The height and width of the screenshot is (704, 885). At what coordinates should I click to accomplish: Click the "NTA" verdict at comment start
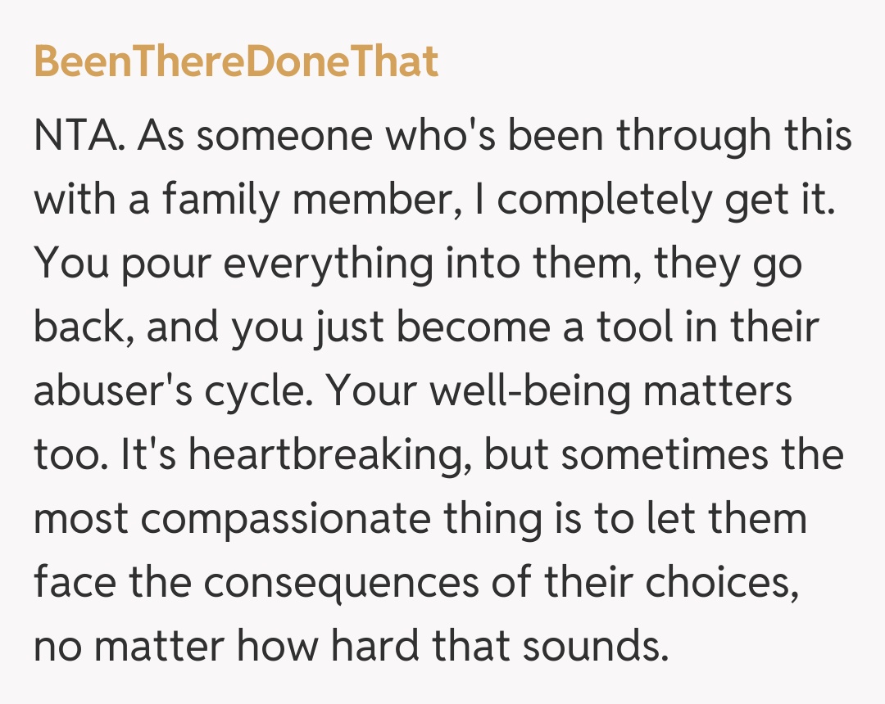(77, 136)
